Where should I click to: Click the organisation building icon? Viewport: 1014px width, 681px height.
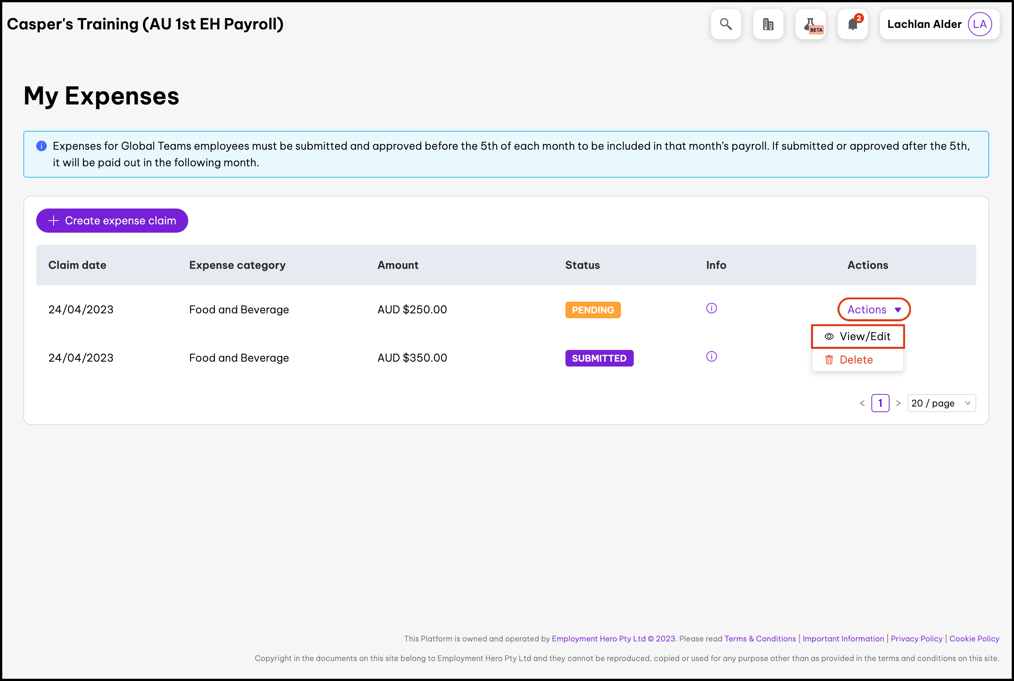[768, 24]
